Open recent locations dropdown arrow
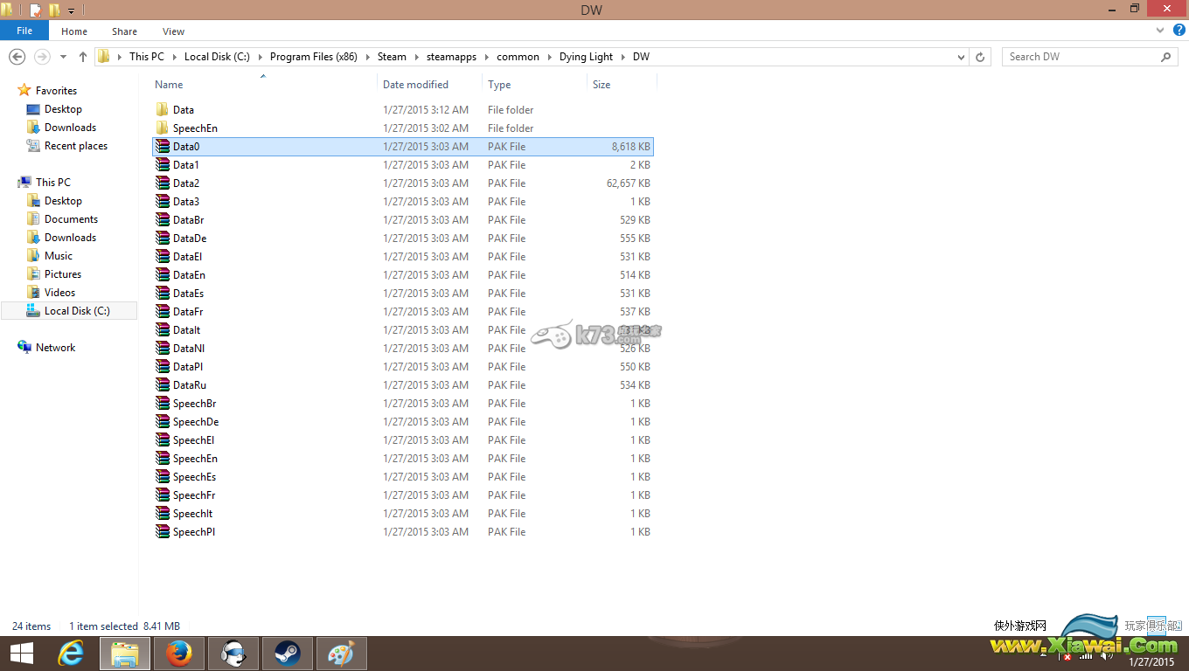 pyautogui.click(x=63, y=57)
